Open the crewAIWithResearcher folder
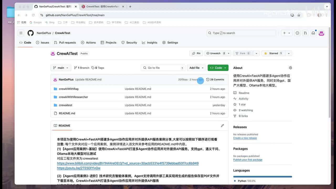The height and width of the screenshot is (189, 336). coord(73,97)
